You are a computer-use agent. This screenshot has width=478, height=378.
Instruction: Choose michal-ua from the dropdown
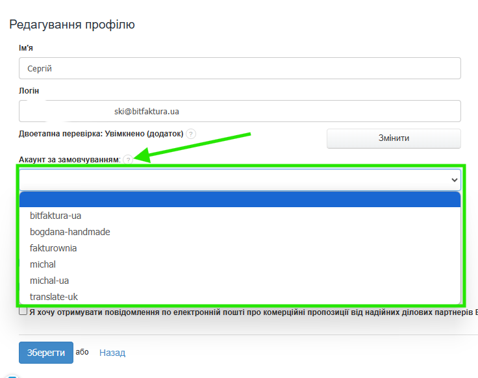click(49, 281)
